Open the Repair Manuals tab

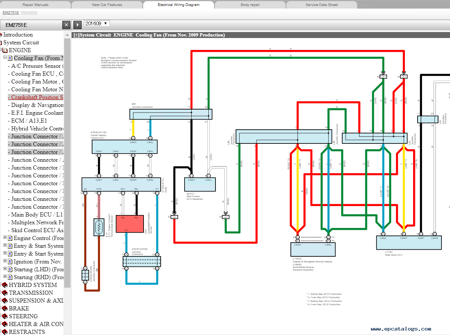[35, 5]
